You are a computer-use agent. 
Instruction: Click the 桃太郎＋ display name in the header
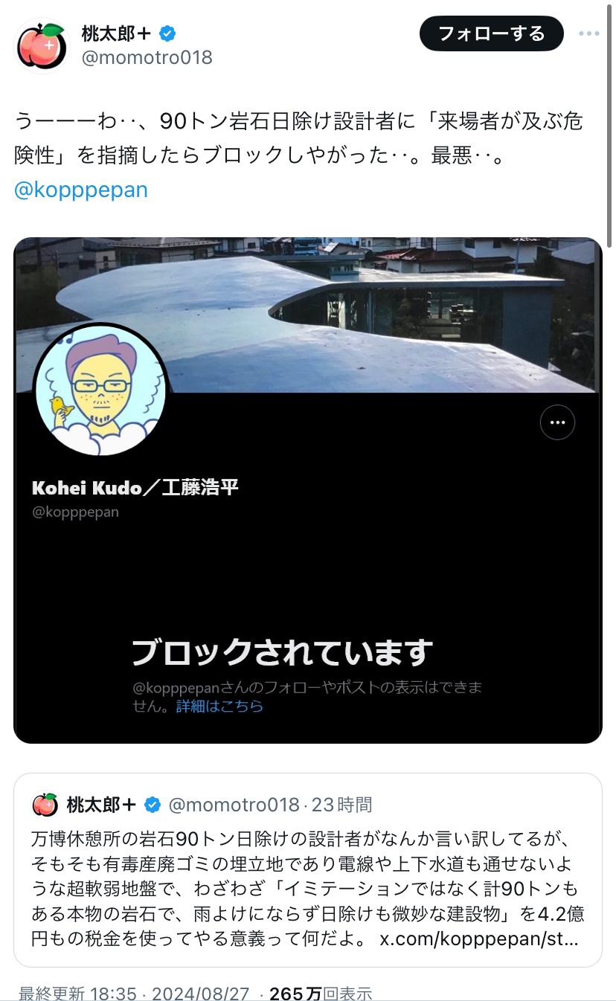[117, 33]
